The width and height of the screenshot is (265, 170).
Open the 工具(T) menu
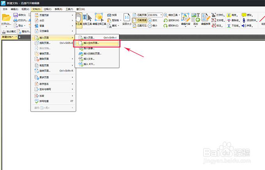[69, 9]
